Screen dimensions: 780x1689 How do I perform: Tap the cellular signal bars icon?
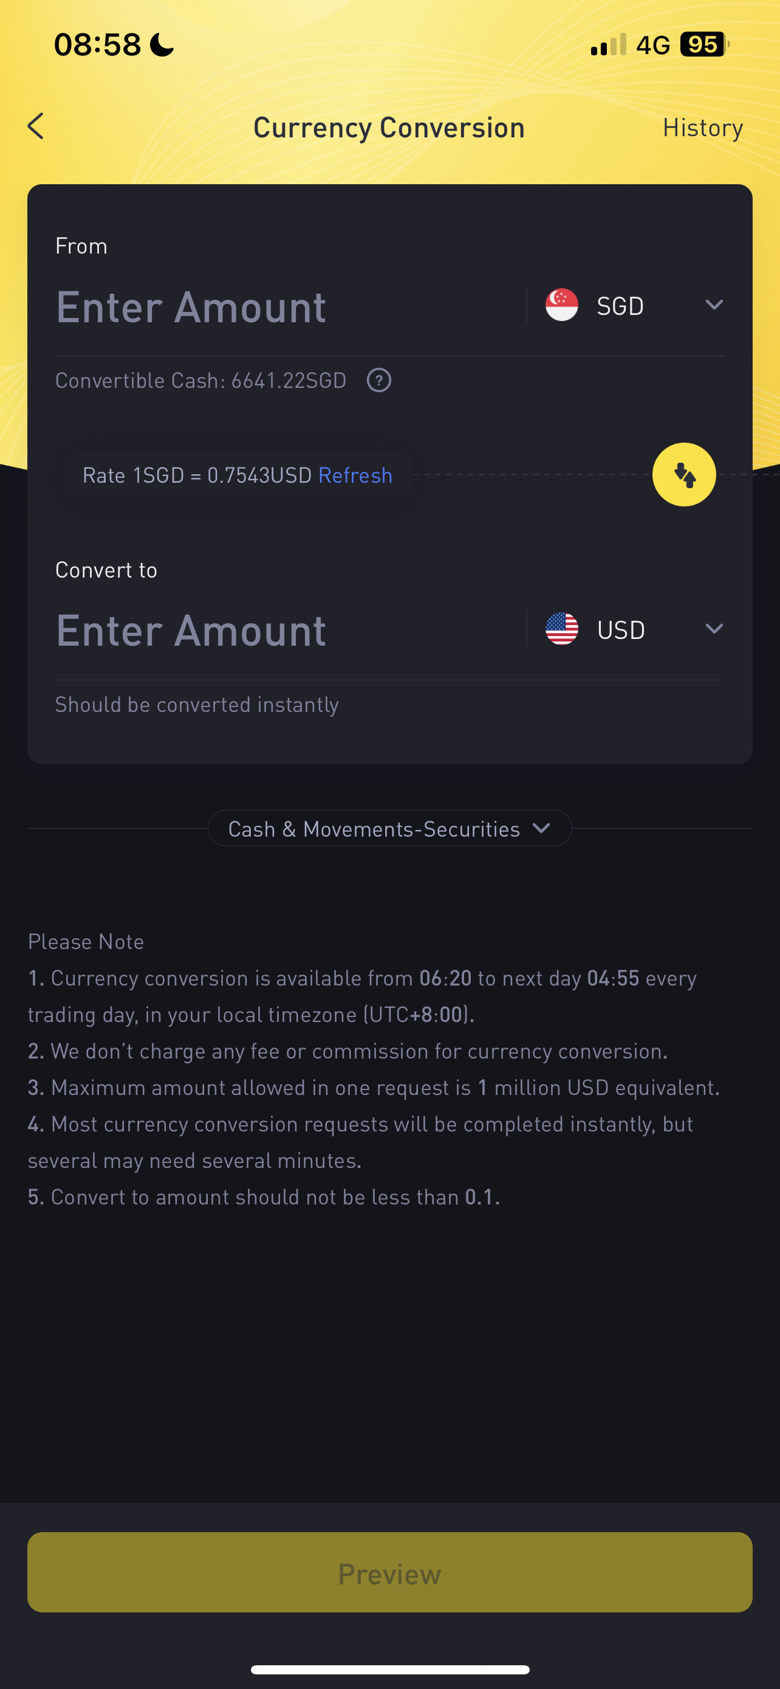609,44
